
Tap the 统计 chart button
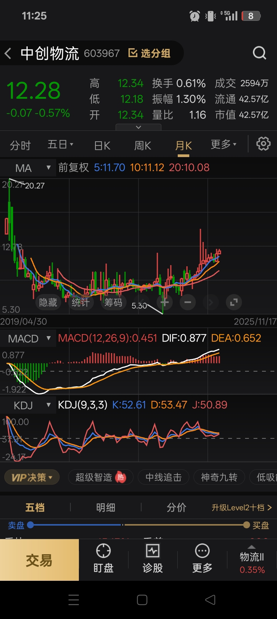(80, 302)
